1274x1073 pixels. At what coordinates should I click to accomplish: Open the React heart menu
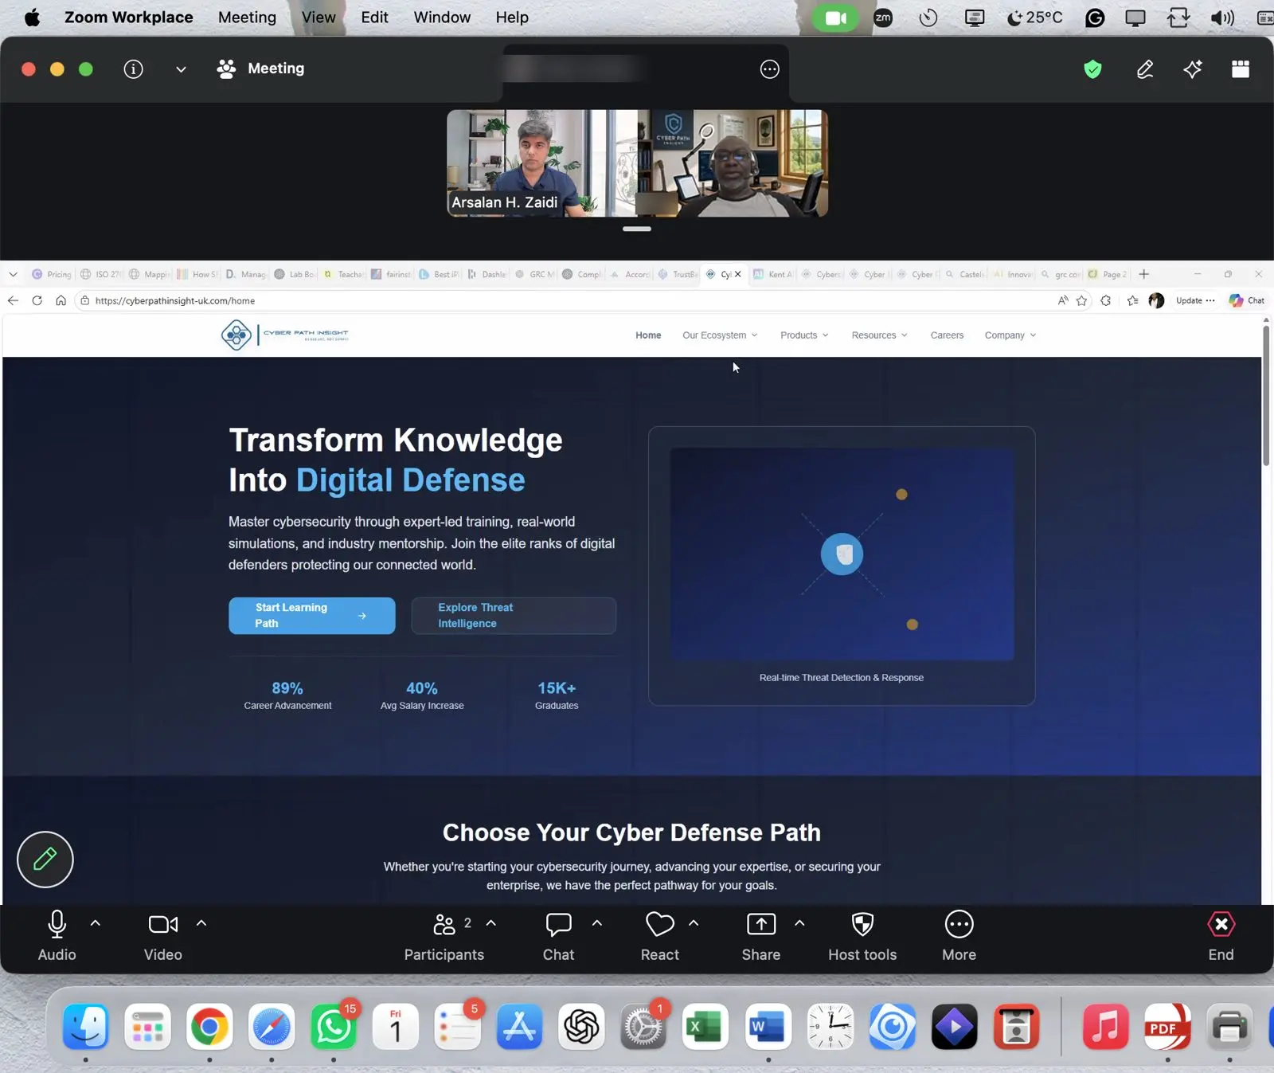[x=660, y=936]
